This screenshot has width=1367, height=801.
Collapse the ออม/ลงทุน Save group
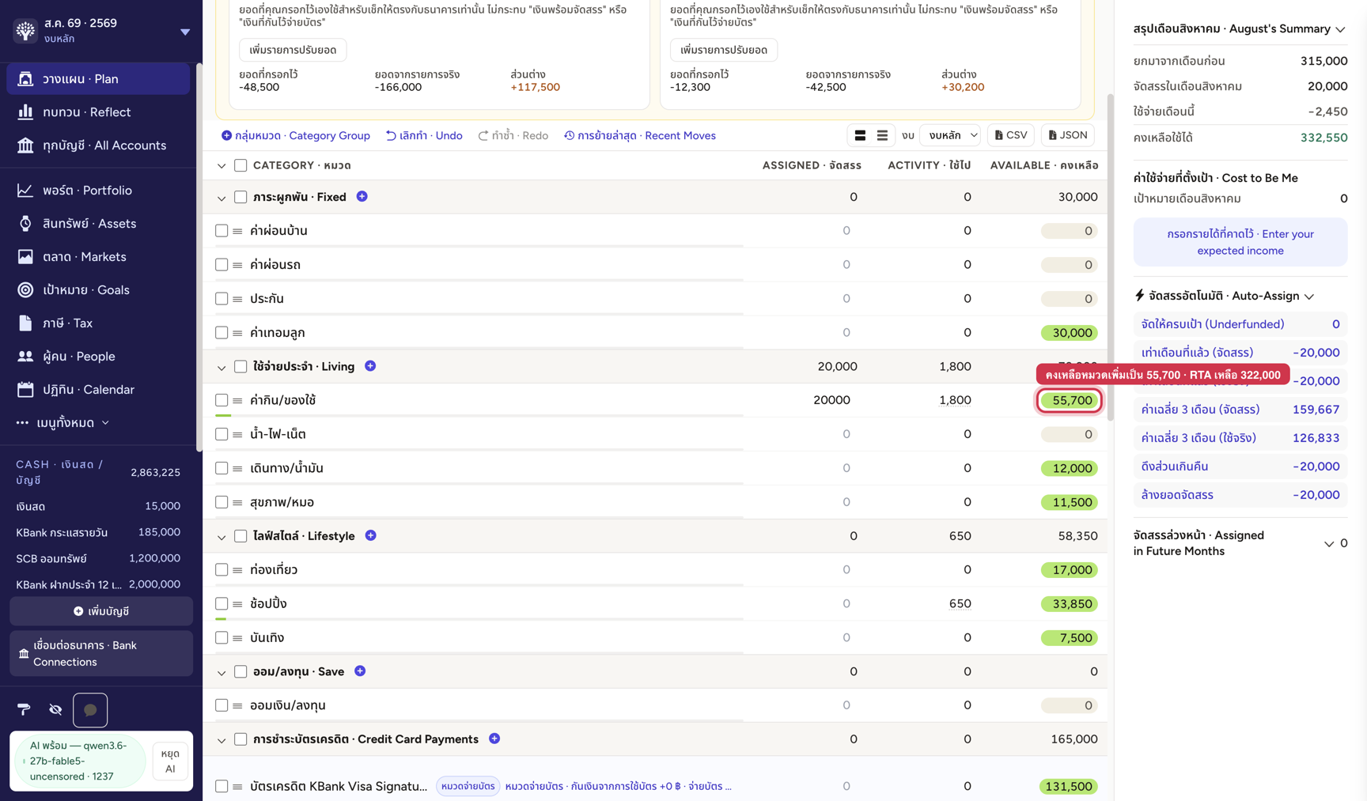coord(222,672)
